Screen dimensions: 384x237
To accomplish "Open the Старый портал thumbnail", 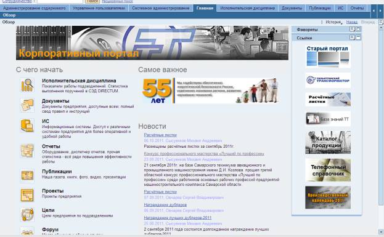I will 328,56.
